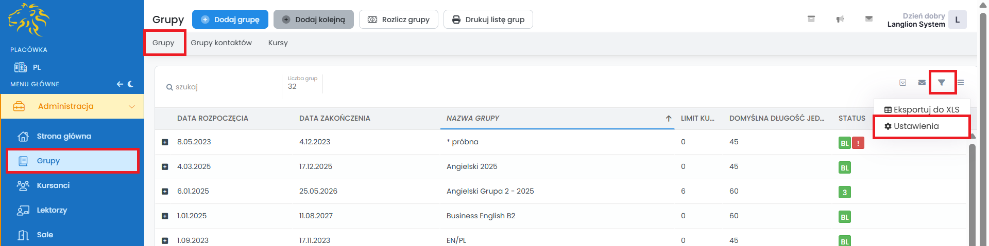Viewport: 989px width, 246px height.
Task: Click the red exclamation status badge
Action: coord(858,143)
